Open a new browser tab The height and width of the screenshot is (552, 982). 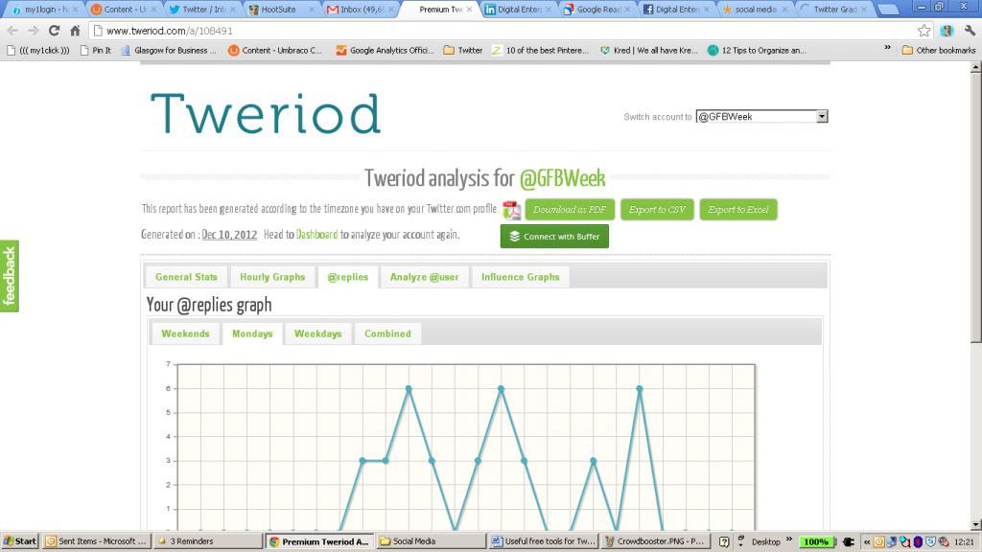point(888,10)
